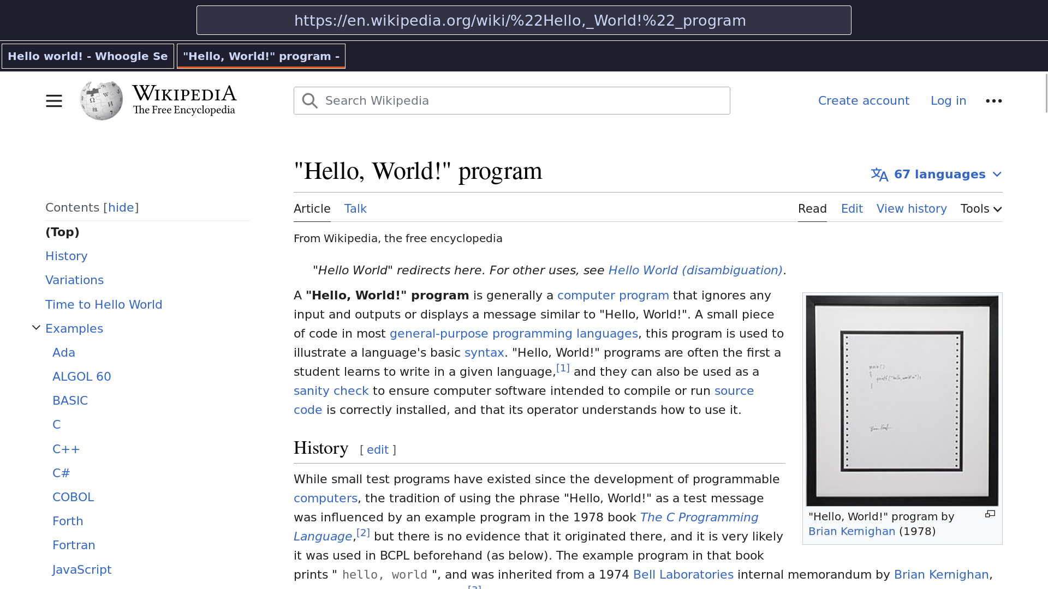
Task: Open the View history tab
Action: coord(912,209)
